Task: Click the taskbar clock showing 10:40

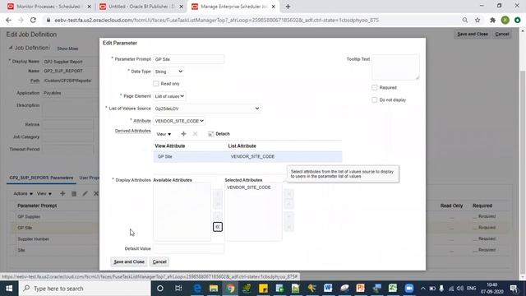Action: pos(491,289)
